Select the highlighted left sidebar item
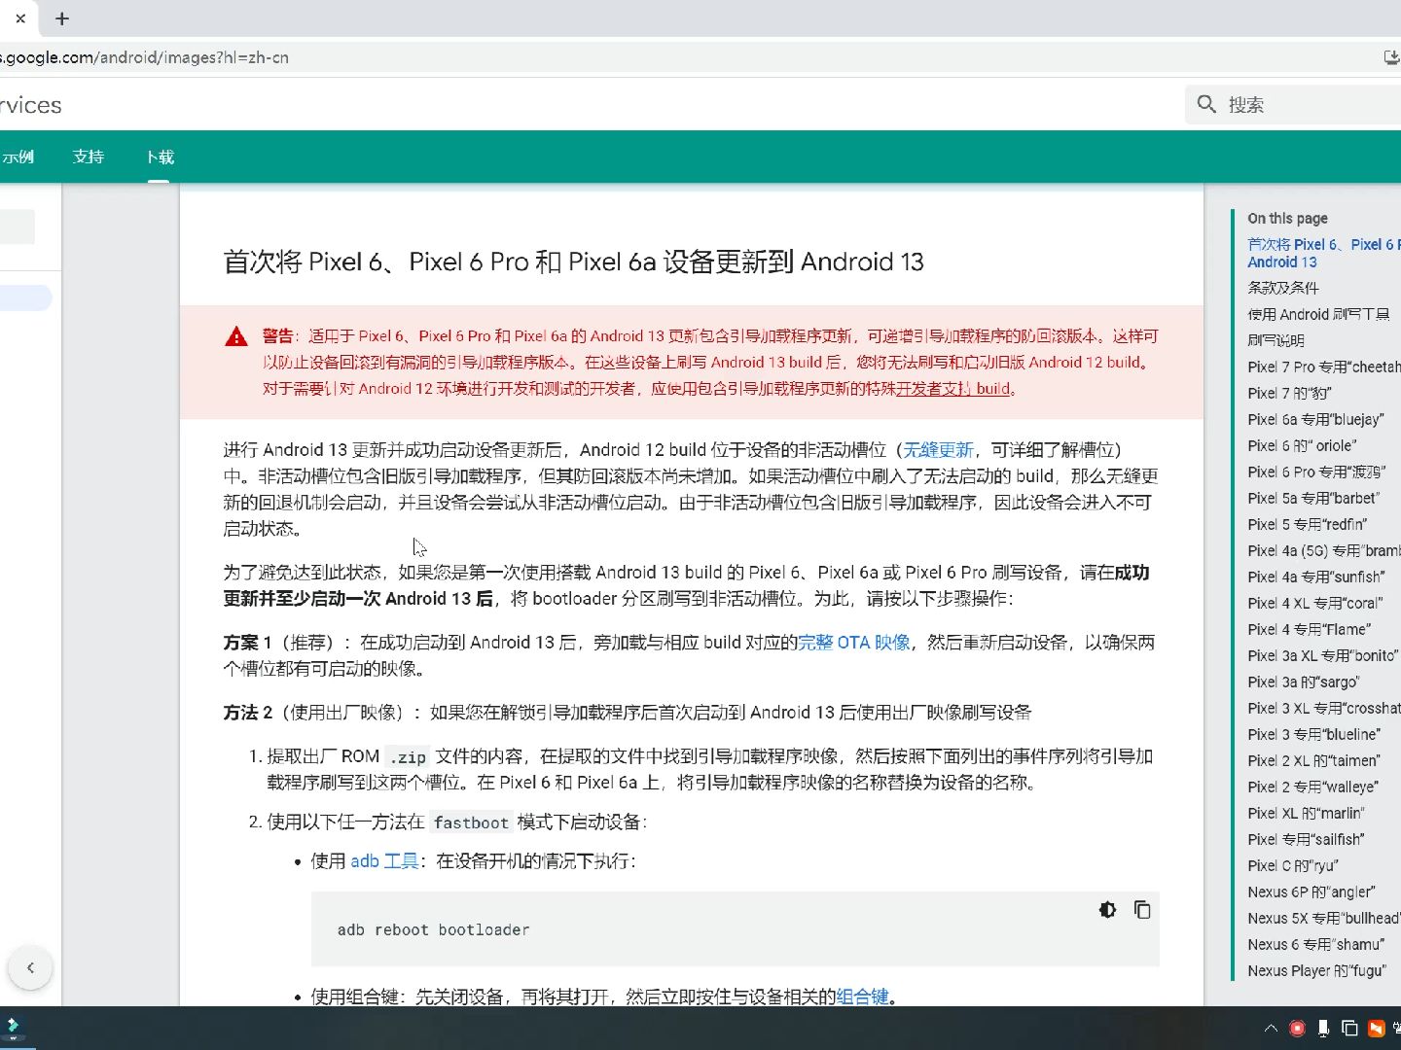Screen dimensions: 1401x1050 coord(26,297)
